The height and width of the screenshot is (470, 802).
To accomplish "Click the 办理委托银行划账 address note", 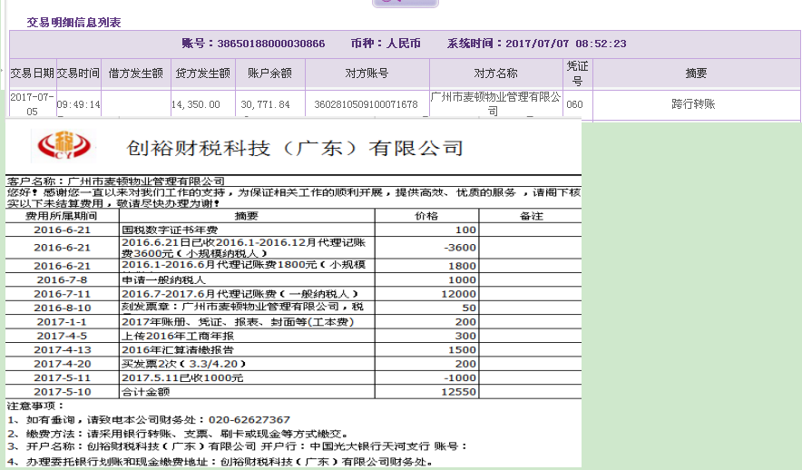I will (x=220, y=462).
